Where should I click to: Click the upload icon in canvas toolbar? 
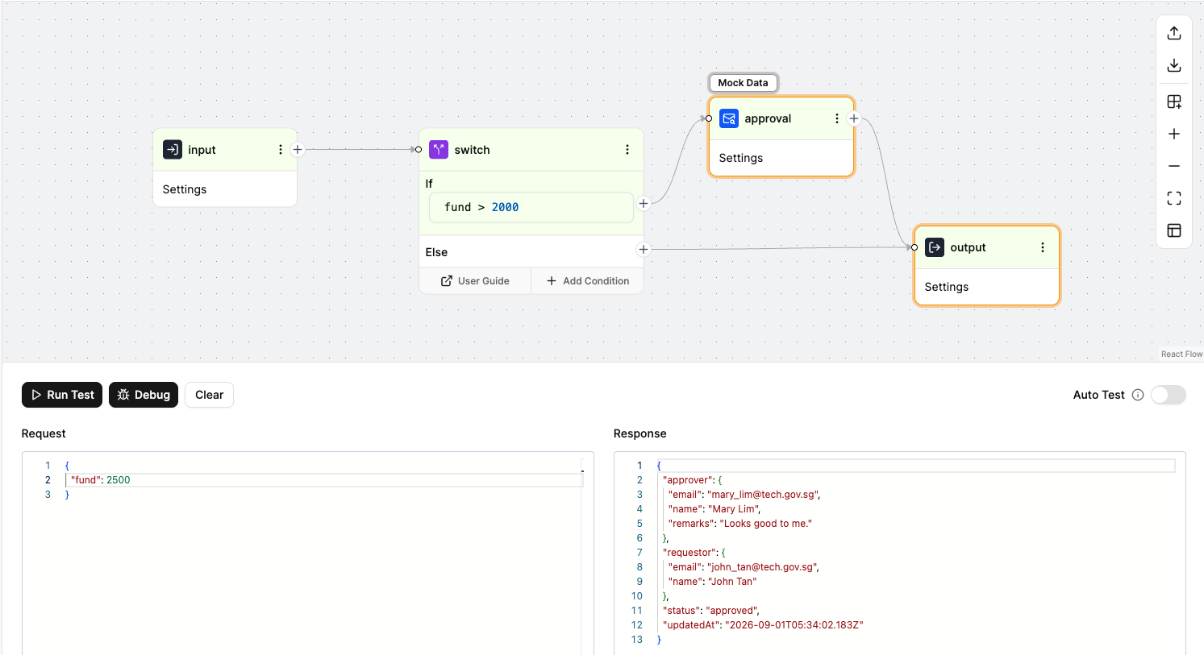[x=1174, y=33]
